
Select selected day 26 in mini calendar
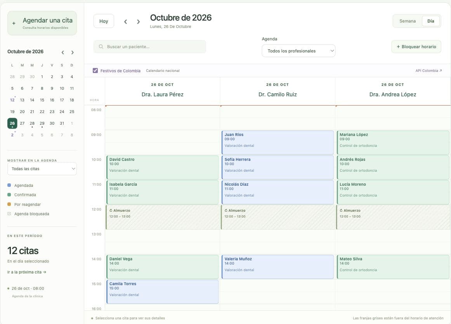pyautogui.click(x=12, y=123)
